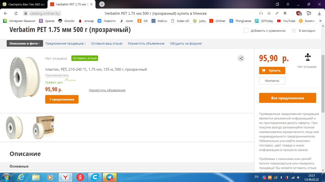Open the Onliner bookmark
325x182 pixels.
click(x=218, y=21)
